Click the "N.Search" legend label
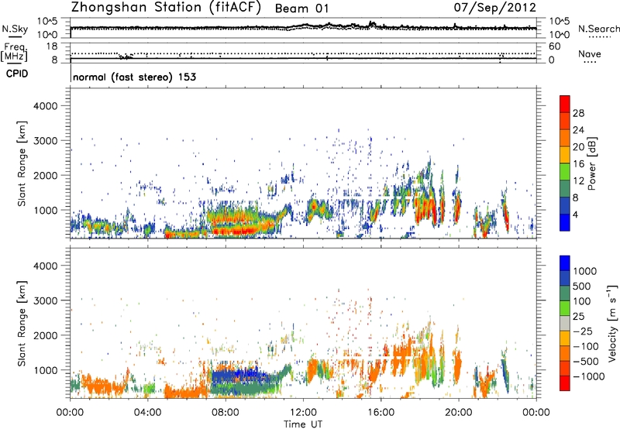The image size is (620, 429). coord(598,29)
